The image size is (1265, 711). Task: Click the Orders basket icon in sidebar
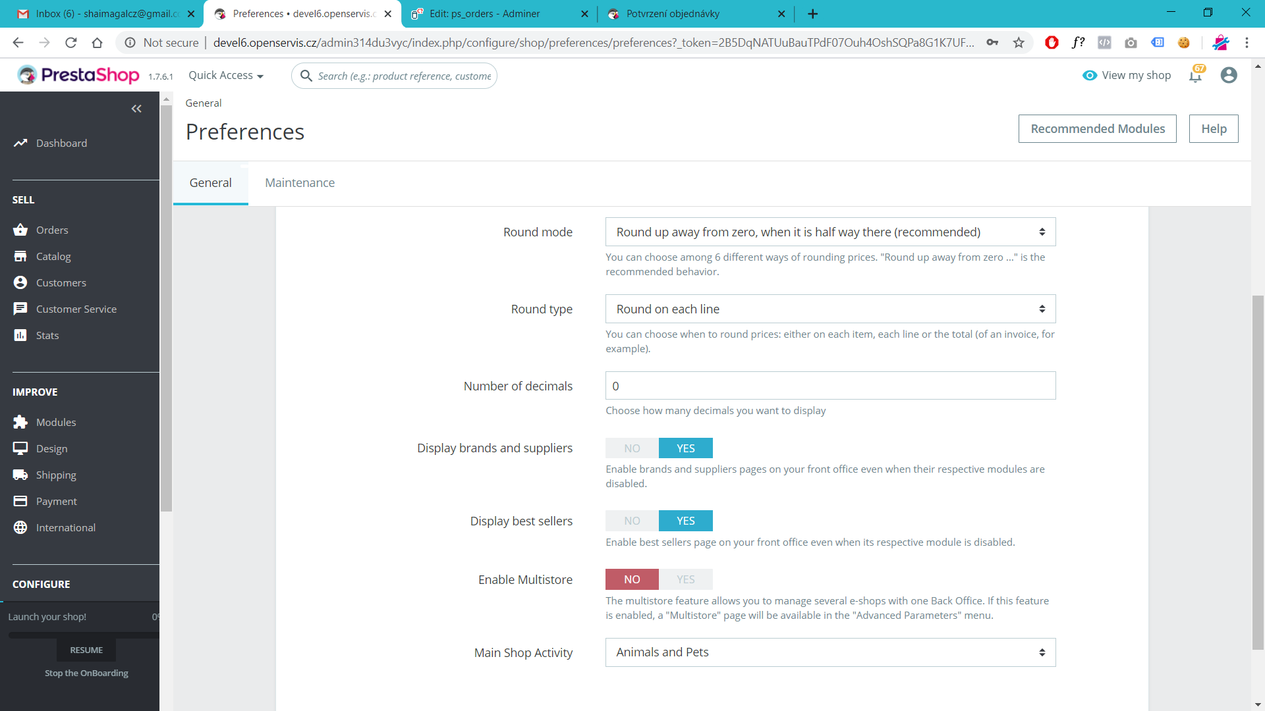20,230
